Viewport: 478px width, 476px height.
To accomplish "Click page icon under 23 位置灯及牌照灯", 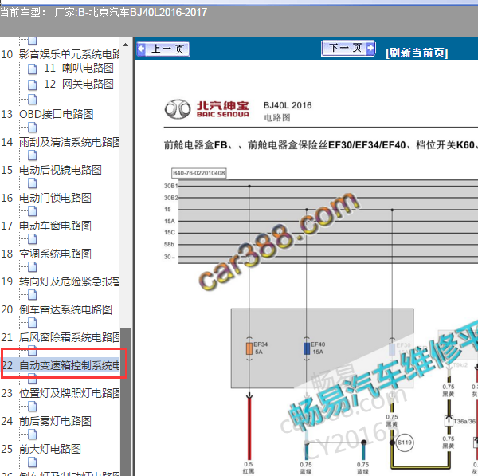I will tap(33, 407).
